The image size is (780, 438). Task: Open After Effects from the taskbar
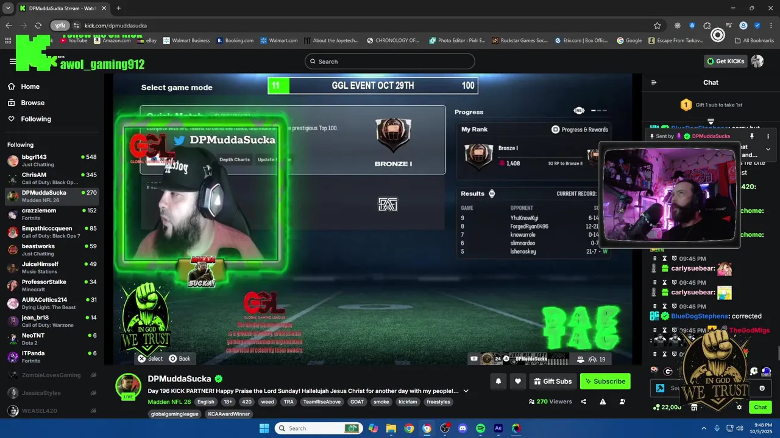point(498,428)
